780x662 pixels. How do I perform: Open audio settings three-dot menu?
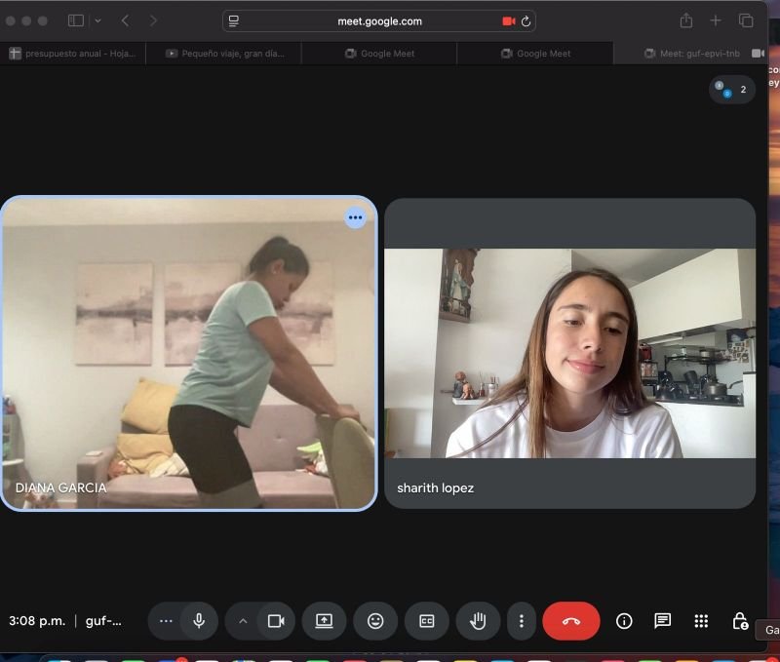point(166,621)
